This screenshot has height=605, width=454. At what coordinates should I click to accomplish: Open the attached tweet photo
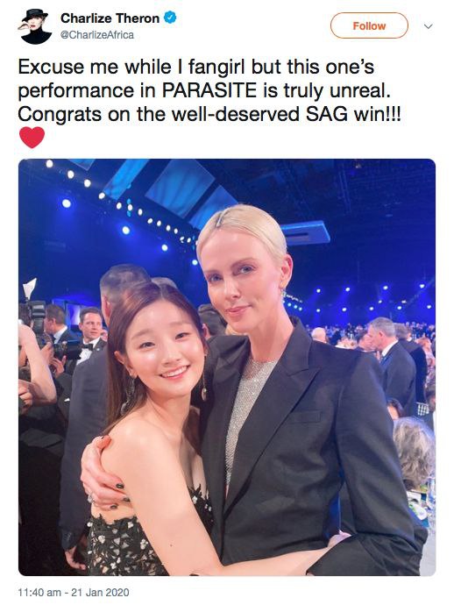coord(227,367)
